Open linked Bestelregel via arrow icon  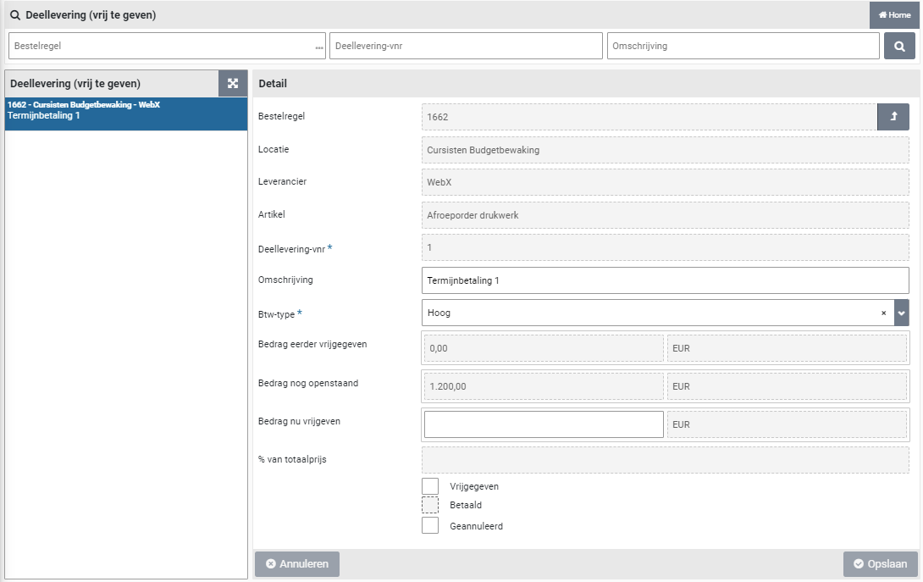[893, 117]
